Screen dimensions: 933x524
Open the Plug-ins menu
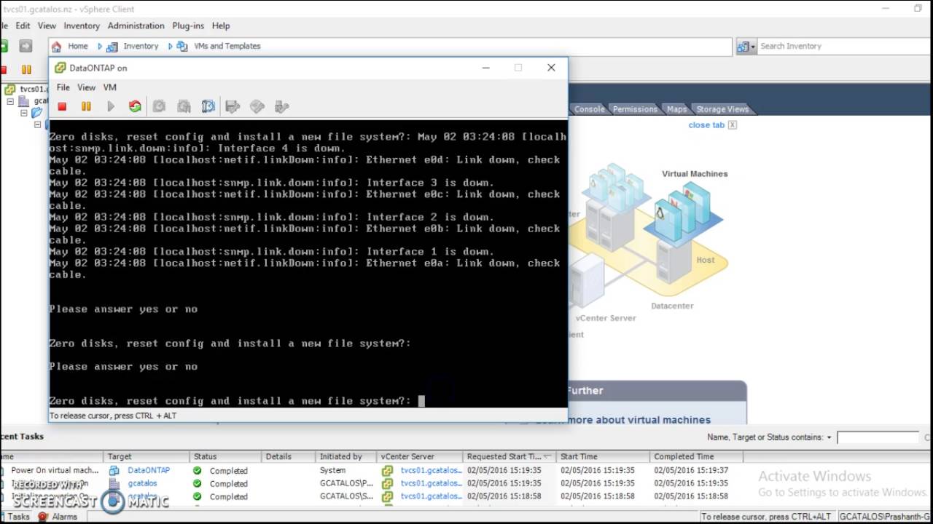point(188,25)
